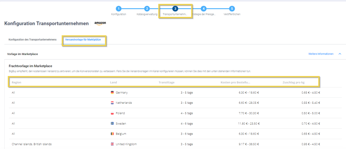
Task: Click step 3 Transportunternehmen circle
Action: click(x=175, y=9)
